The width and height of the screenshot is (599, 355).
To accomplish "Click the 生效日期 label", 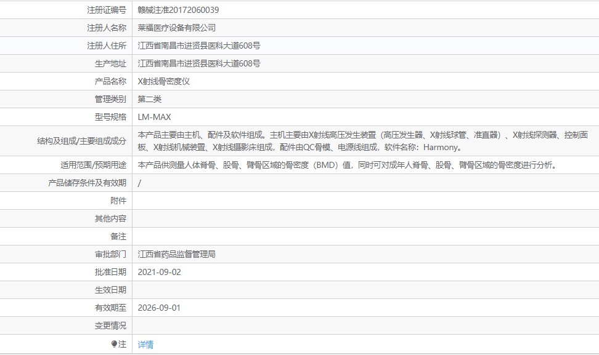I will click(x=110, y=290).
